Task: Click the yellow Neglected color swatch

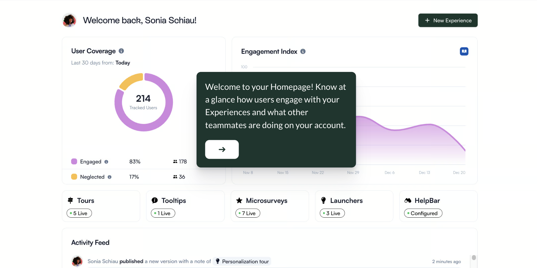Action: coord(74,177)
